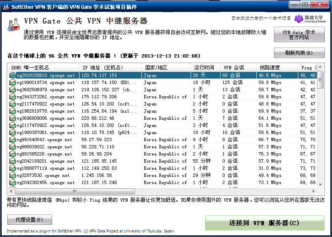The width and height of the screenshot is (332, 237).
Task: Click server icon for vg2018150810.opengw.net
Action: tap(13, 75)
